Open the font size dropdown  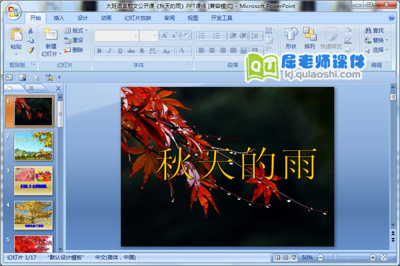click(x=155, y=36)
